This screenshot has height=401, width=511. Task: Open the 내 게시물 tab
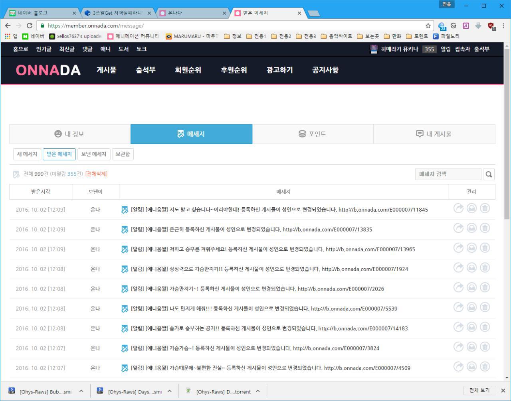point(434,134)
